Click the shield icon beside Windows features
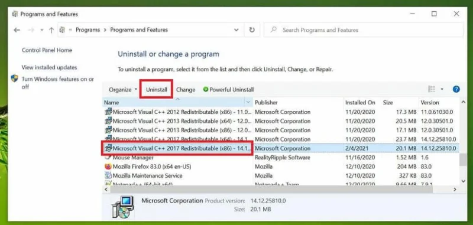Viewport: 473px width, 225px height. tap(14, 79)
